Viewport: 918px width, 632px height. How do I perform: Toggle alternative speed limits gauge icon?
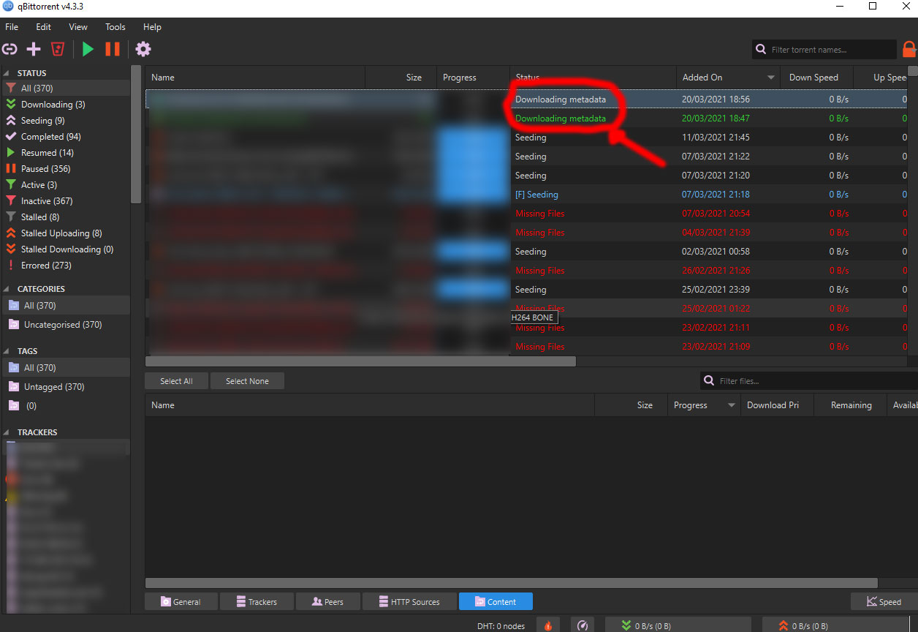click(x=583, y=625)
